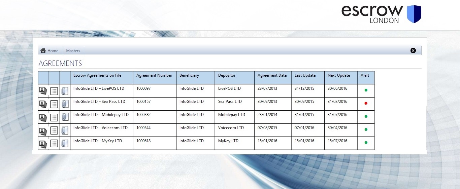Open contacts icon for Mobilepay LTD agreement
The width and height of the screenshot is (460, 189).
[43, 117]
